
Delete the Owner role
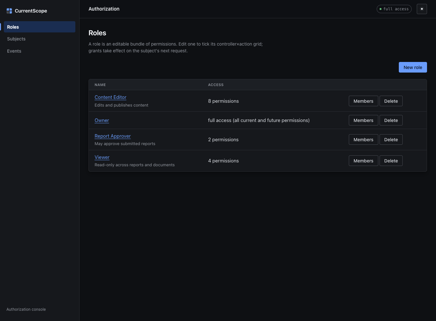[x=391, y=120]
